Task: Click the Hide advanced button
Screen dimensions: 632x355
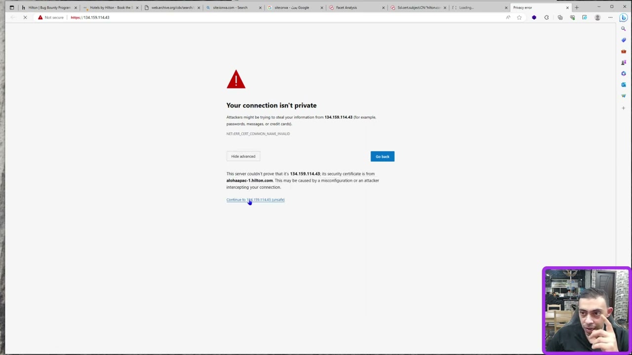Action: pos(243,156)
